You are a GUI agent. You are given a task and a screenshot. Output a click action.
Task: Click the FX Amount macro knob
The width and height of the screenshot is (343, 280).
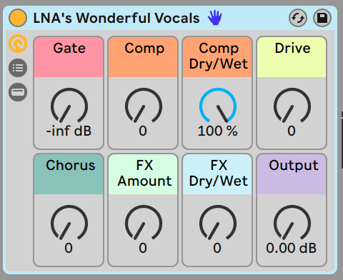point(144,222)
